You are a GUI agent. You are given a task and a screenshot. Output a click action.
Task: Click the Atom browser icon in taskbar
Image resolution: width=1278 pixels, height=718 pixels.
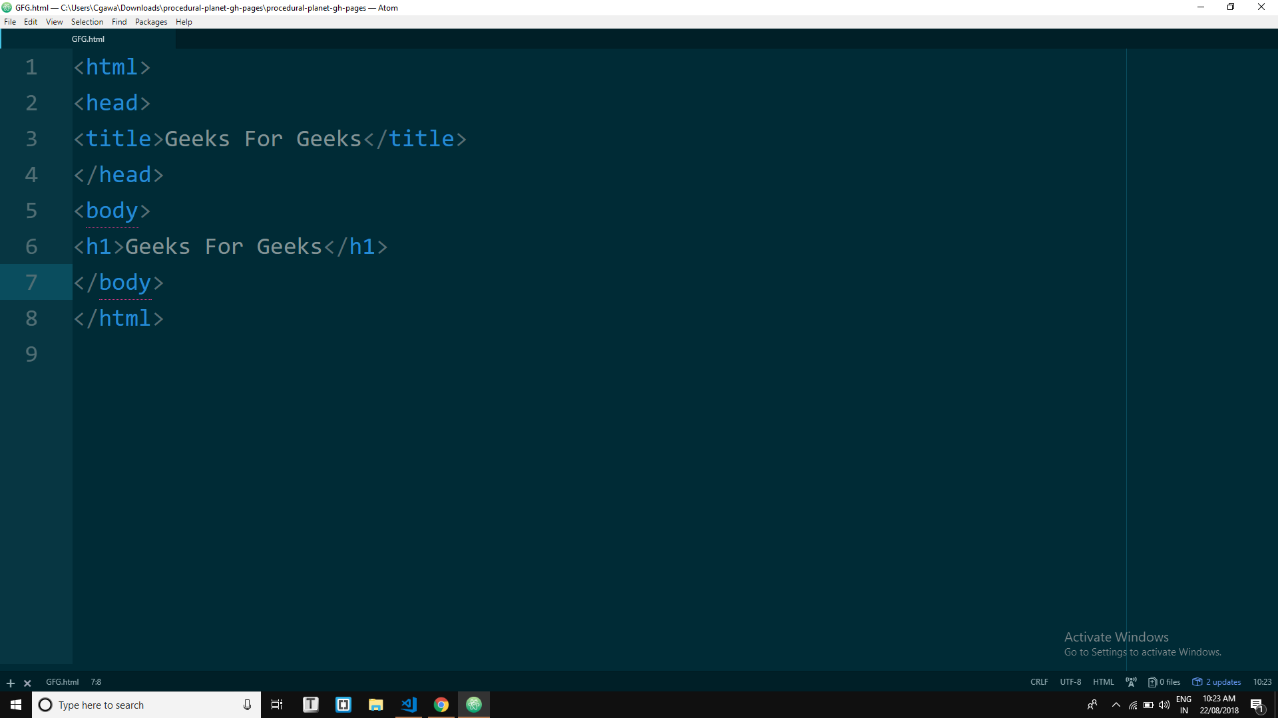pyautogui.click(x=474, y=704)
